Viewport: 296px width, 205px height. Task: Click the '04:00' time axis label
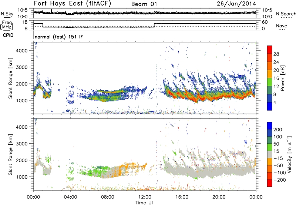[x=71, y=197]
